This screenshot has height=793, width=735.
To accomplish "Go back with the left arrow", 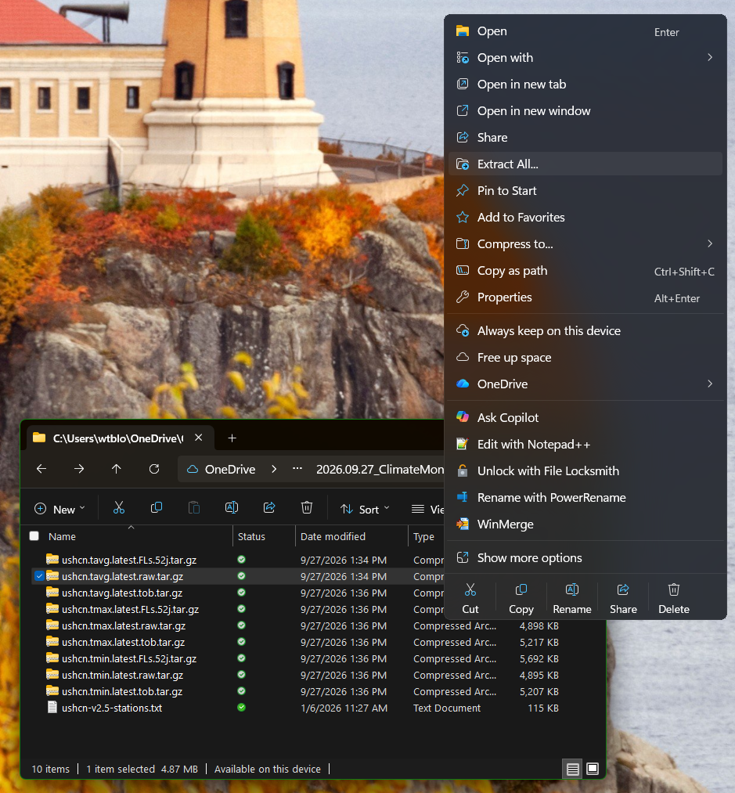I will pyautogui.click(x=41, y=470).
